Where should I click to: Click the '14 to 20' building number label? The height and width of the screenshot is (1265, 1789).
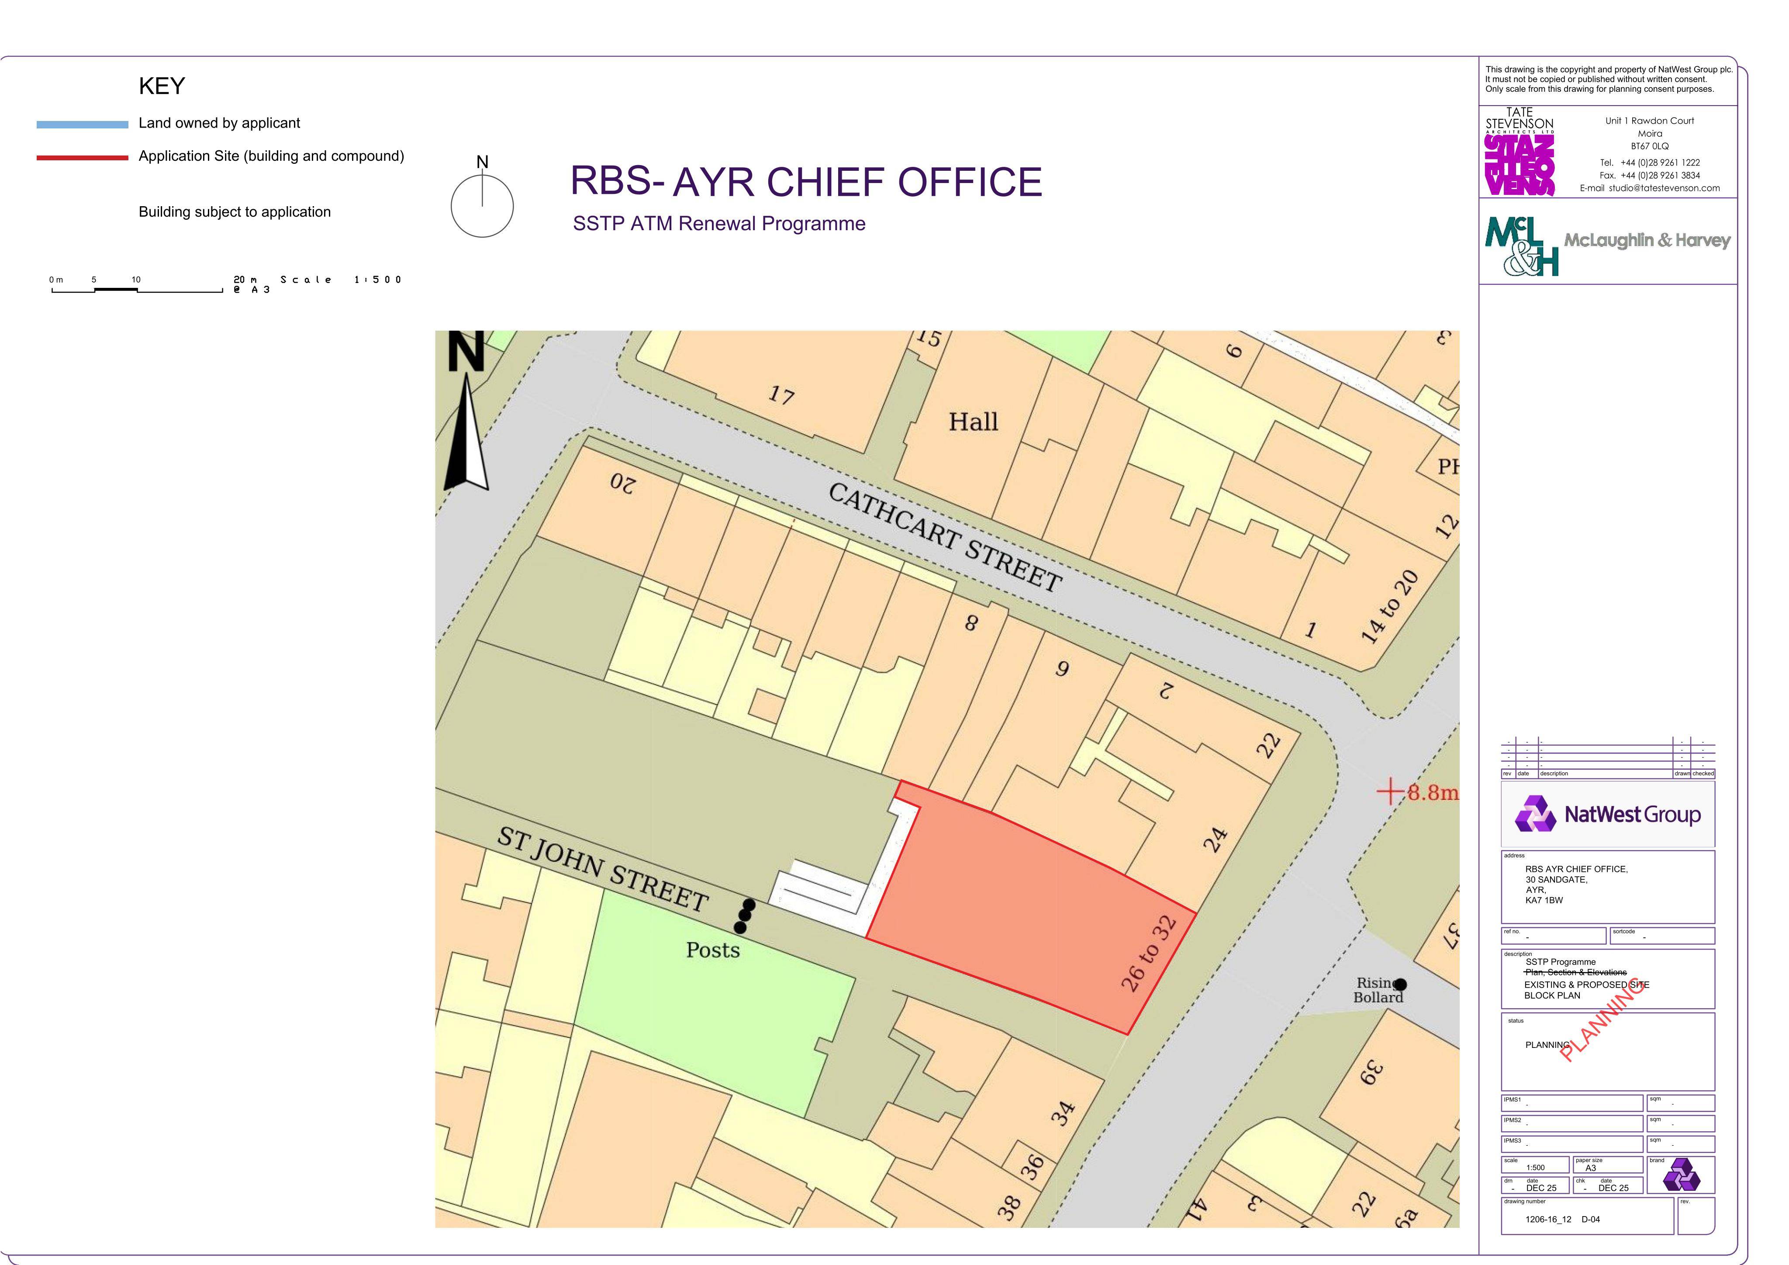point(1389,607)
